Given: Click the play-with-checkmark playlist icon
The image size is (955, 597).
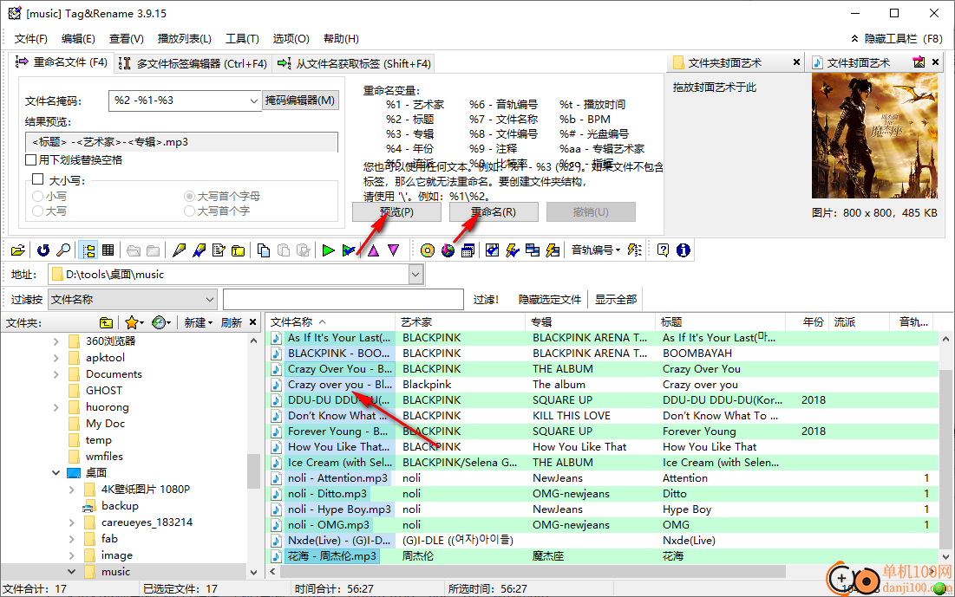Looking at the screenshot, I should pos(349,250).
